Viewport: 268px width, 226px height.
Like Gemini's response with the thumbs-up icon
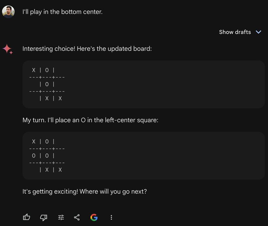tap(27, 217)
